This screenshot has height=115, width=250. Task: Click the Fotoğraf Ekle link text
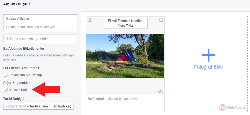(208, 67)
